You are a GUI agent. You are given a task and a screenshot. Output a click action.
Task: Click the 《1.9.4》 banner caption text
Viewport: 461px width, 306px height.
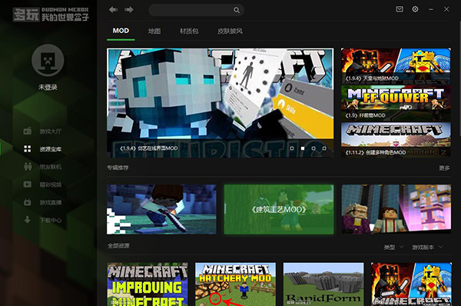[x=148, y=148]
